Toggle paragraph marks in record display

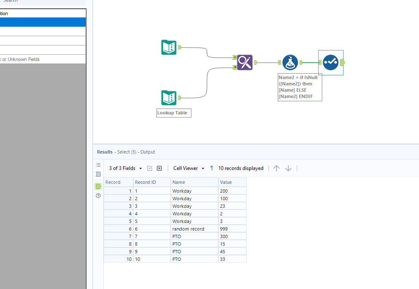211,168
